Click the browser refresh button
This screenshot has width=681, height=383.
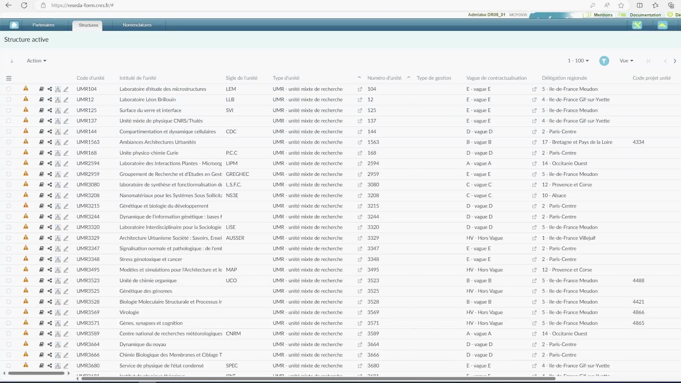coord(24,5)
